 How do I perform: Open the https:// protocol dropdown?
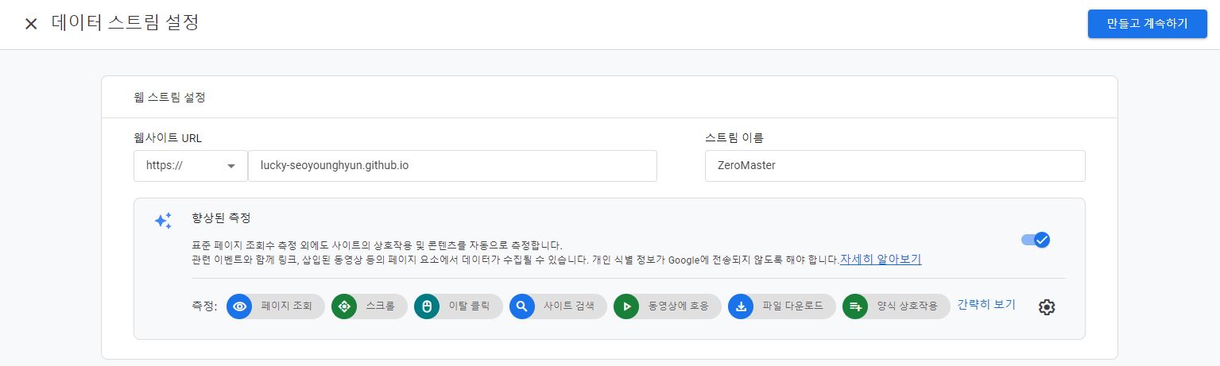coord(191,166)
